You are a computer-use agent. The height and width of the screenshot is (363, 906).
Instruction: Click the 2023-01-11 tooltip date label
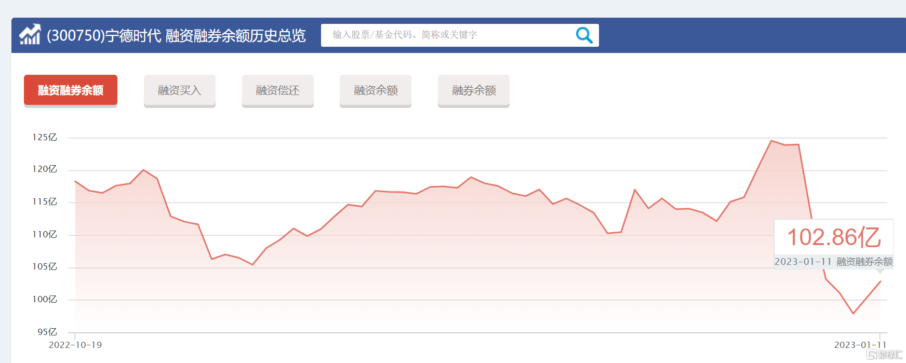tap(803, 262)
